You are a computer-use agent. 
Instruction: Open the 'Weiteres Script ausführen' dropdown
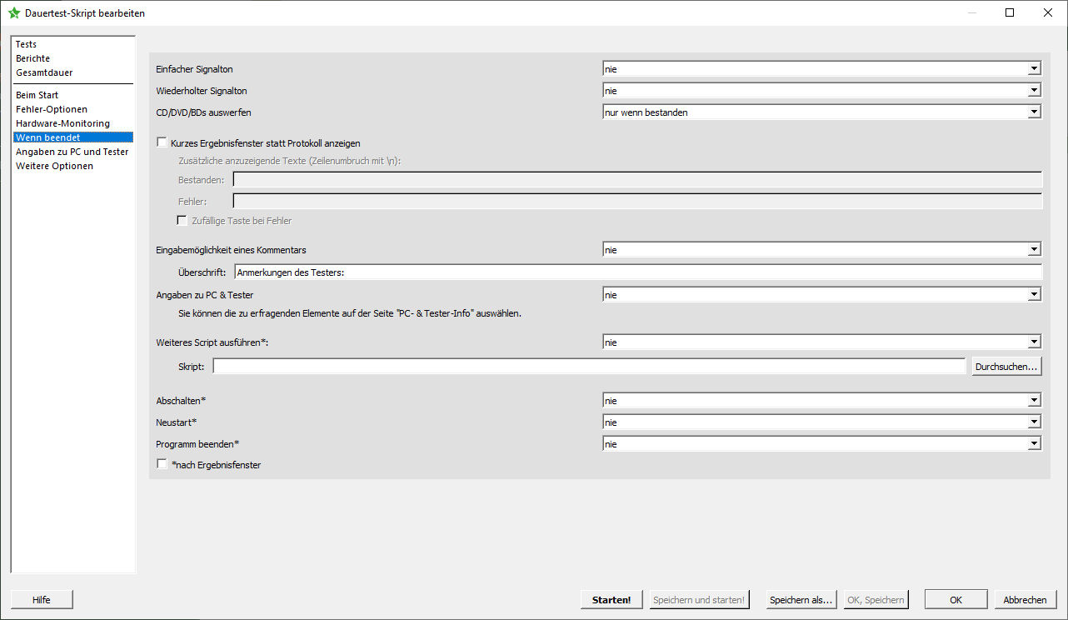coord(821,342)
